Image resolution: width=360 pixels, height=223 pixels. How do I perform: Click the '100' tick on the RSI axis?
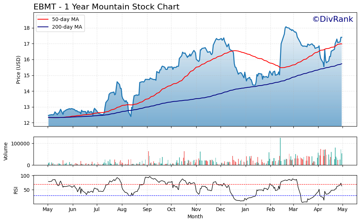pos(25,176)
